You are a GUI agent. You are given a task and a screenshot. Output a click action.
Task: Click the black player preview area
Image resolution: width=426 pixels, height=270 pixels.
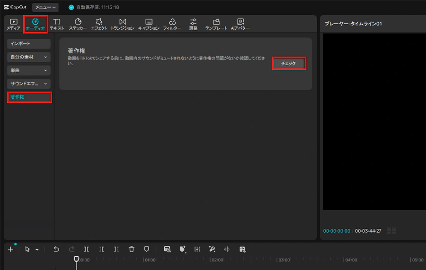(374, 122)
